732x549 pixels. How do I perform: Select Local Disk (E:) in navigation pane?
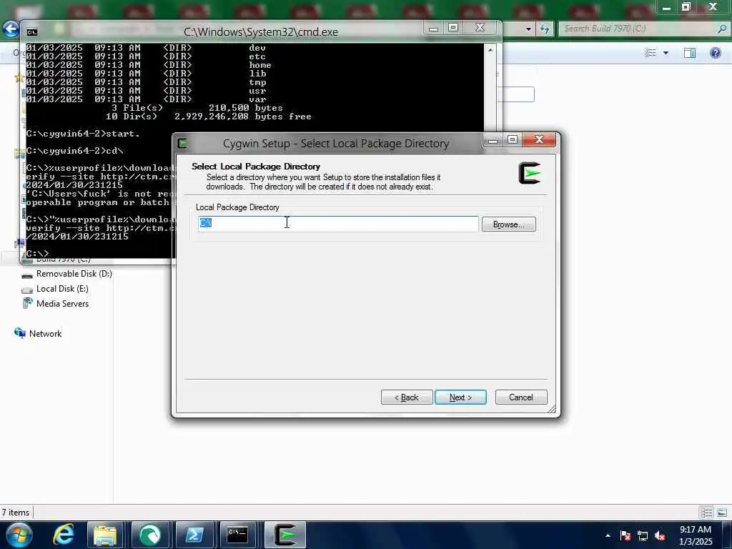(63, 289)
